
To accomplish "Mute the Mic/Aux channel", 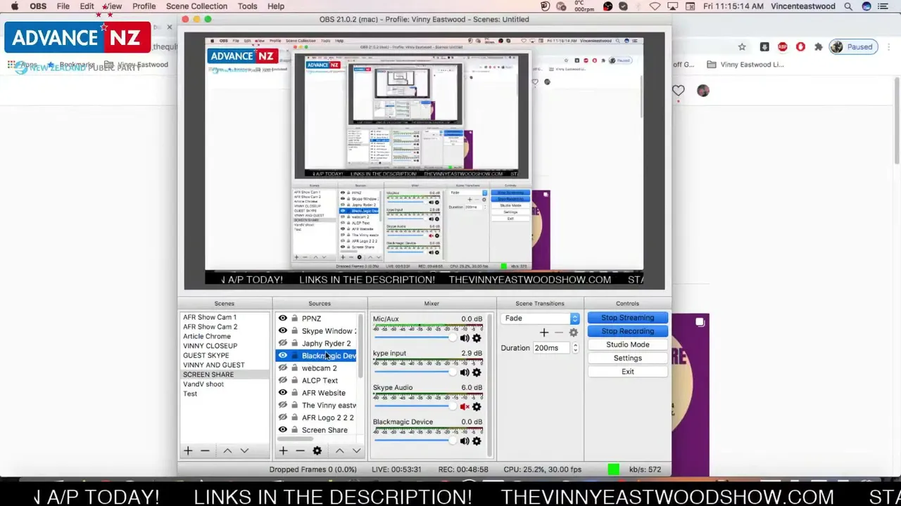I will (464, 338).
